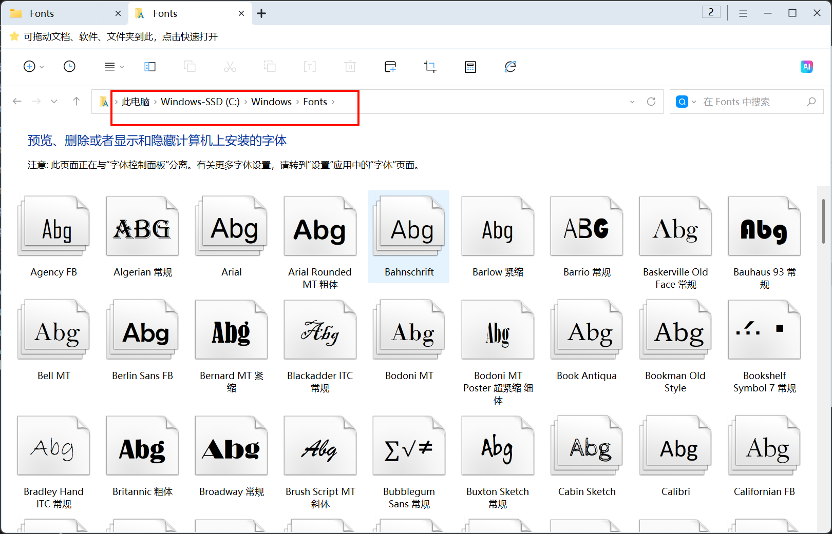Expand recent locations chevron

pos(54,102)
